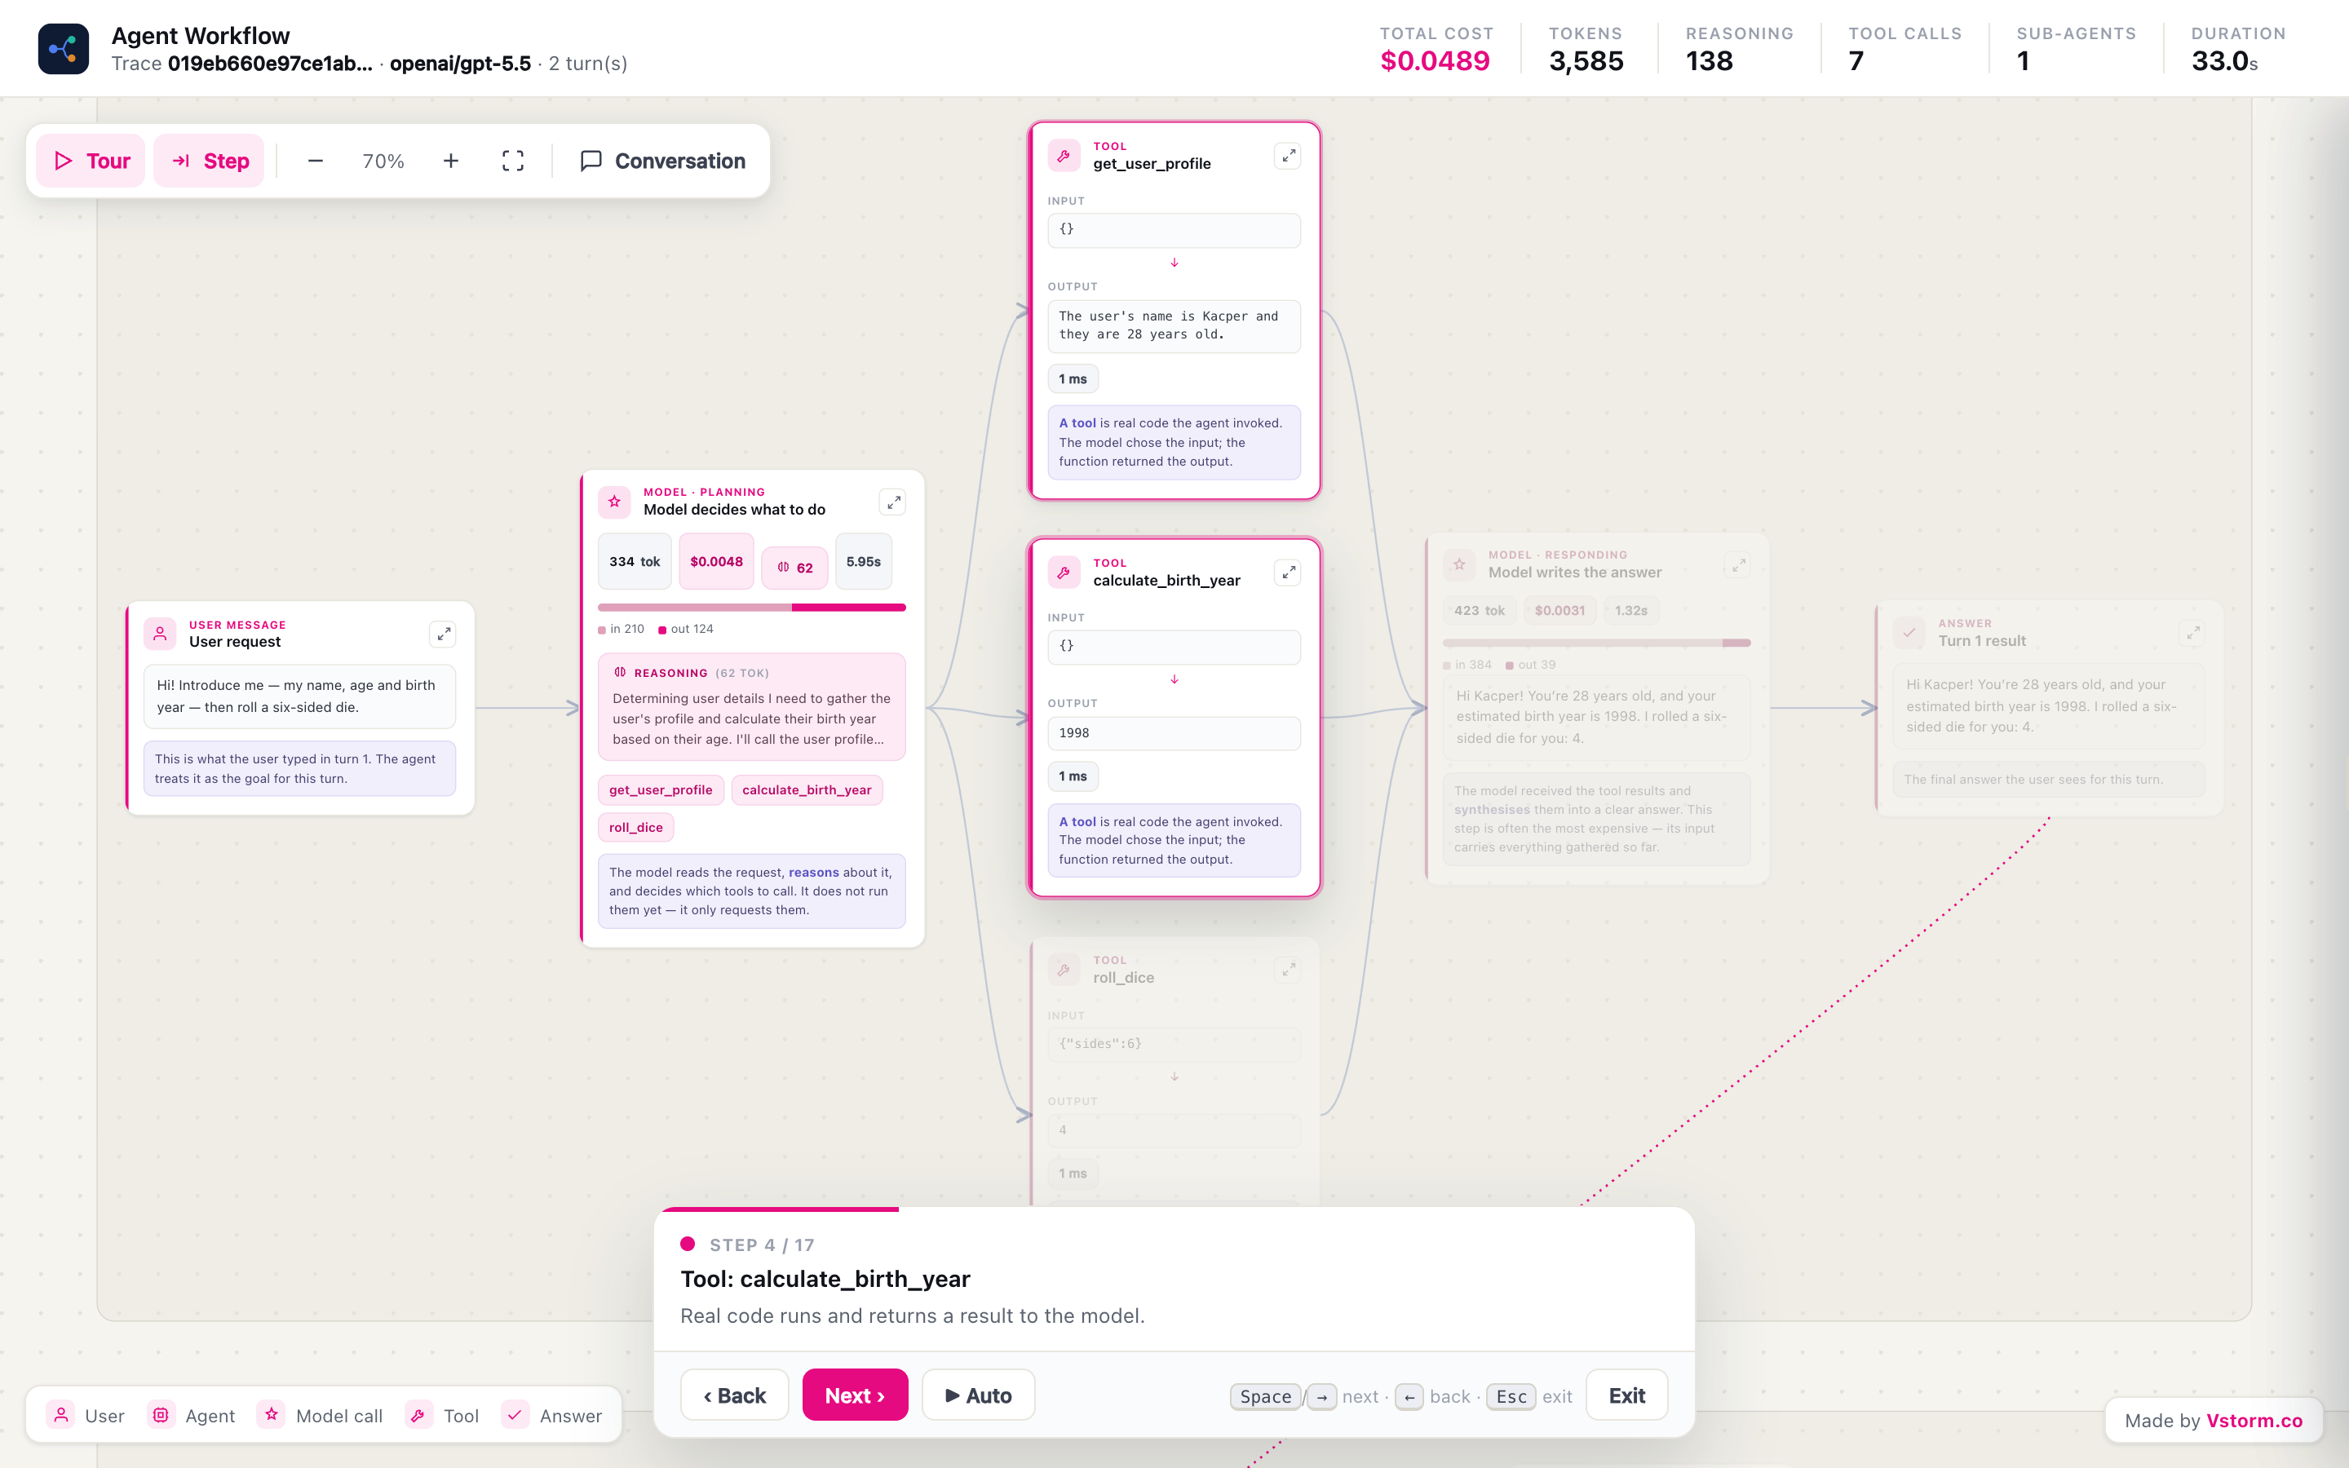Open the Vstorm.co link
This screenshot has height=1468, width=2349.
tap(2254, 1421)
